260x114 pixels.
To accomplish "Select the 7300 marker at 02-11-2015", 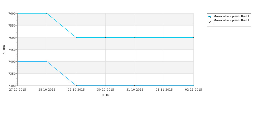I will (194, 86).
